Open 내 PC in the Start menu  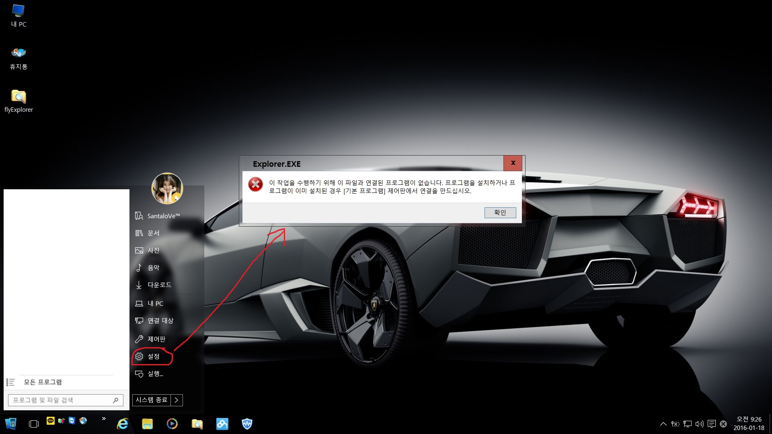coord(150,303)
